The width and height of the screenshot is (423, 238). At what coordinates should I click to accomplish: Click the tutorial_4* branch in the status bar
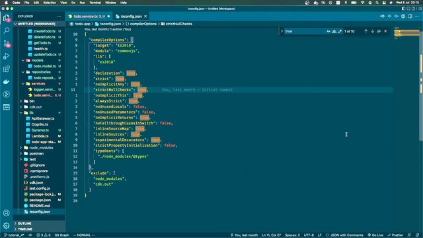point(15,235)
